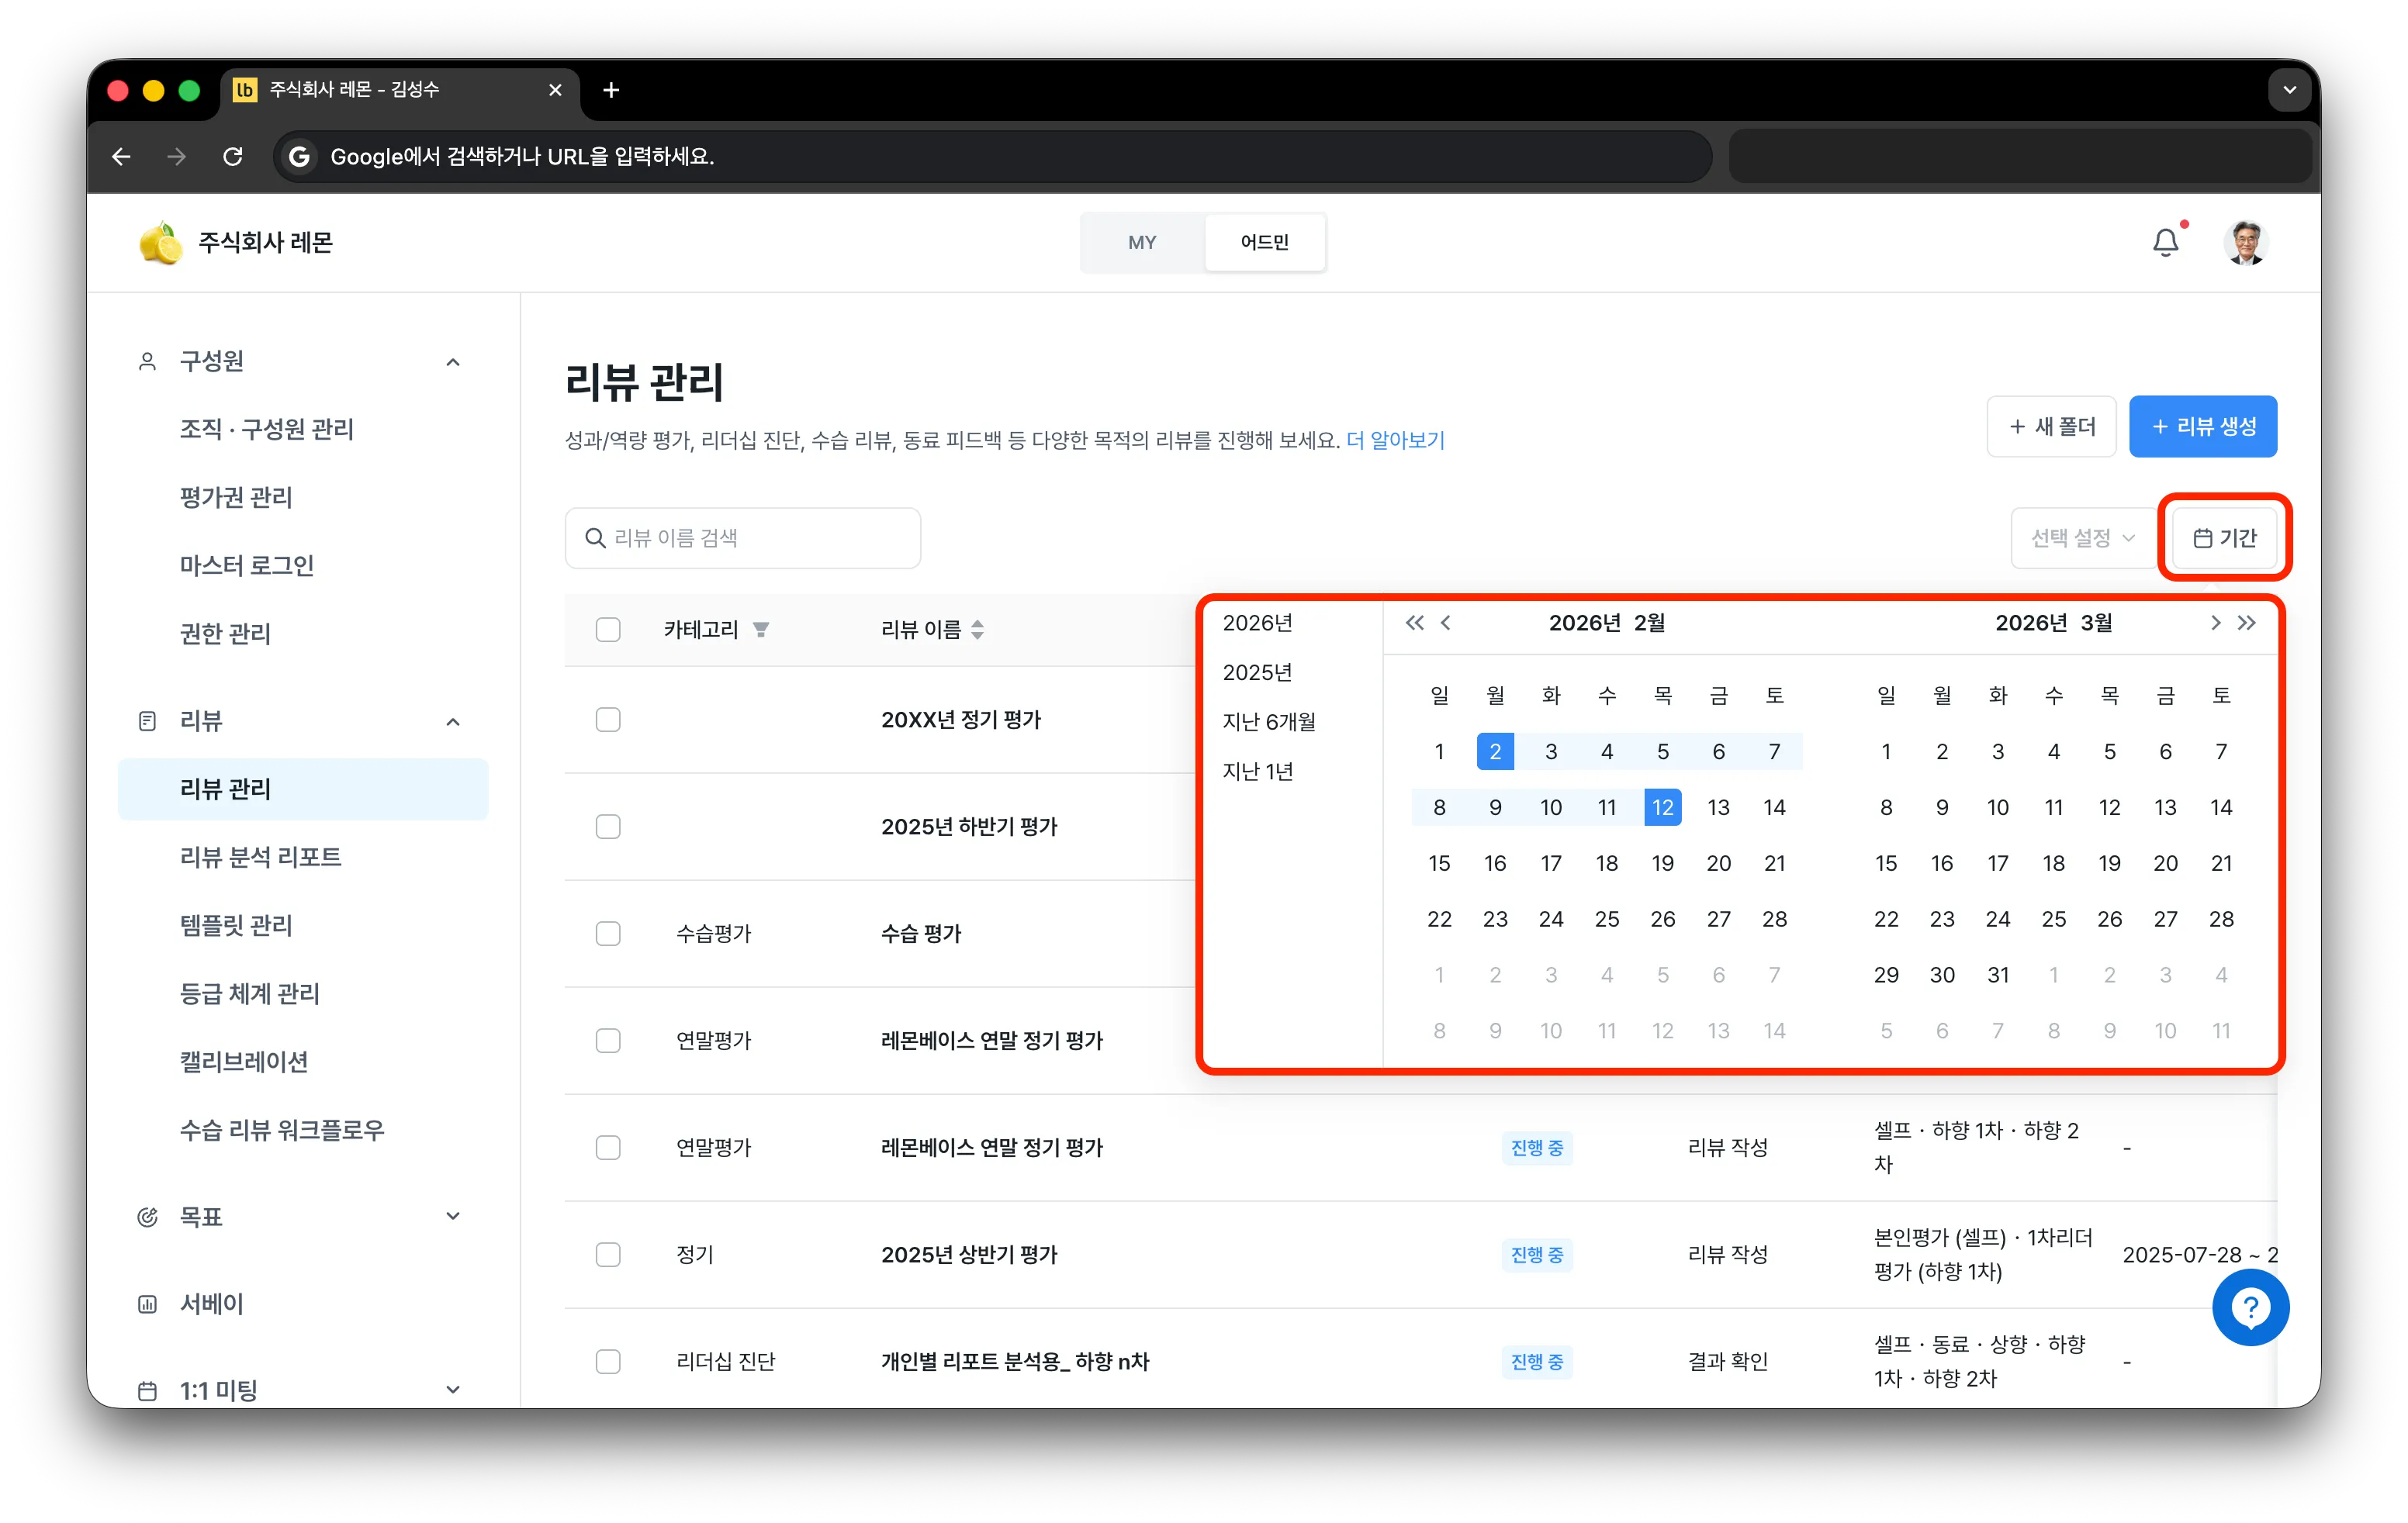Screen dimensions: 2408x1523
Task: Follow the 더 알아보기 link
Action: click(x=1395, y=440)
